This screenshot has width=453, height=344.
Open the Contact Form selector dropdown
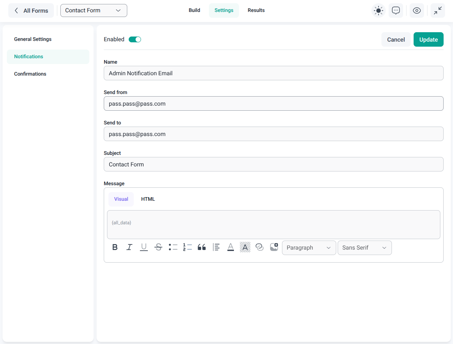(94, 10)
